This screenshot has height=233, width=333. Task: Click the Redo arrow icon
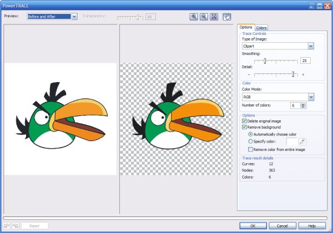tap(16, 226)
